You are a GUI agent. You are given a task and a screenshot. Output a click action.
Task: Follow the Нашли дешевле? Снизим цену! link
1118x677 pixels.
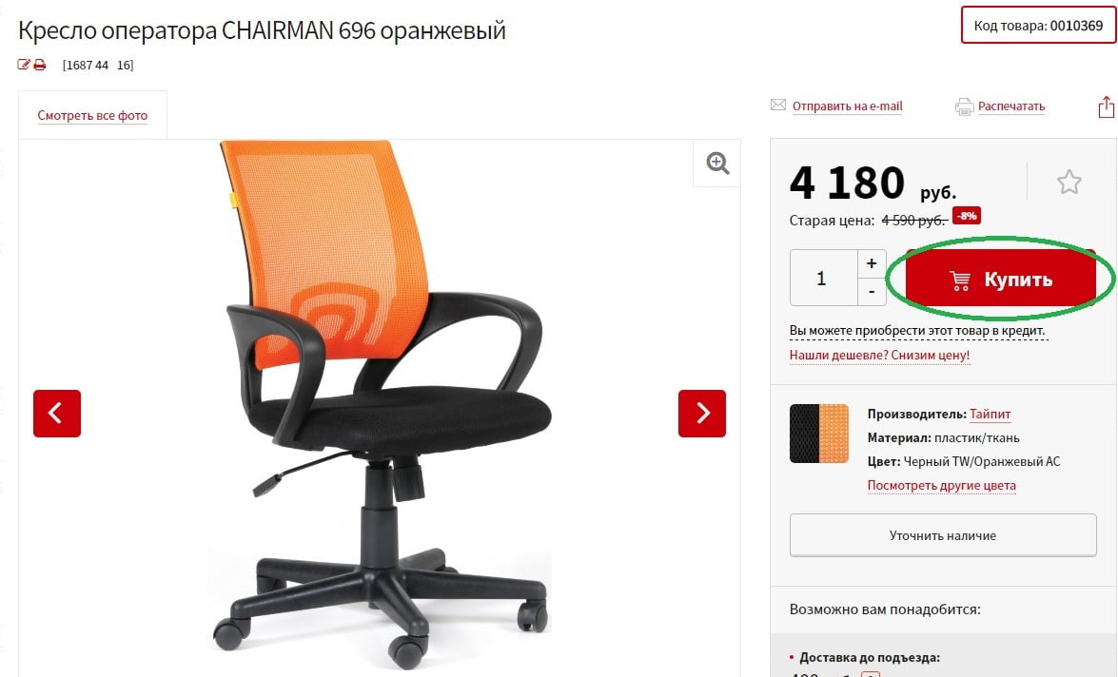pos(879,355)
